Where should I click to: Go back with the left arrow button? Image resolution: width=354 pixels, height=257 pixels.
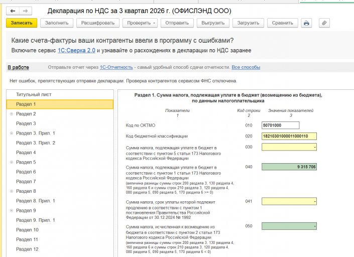coord(13,11)
